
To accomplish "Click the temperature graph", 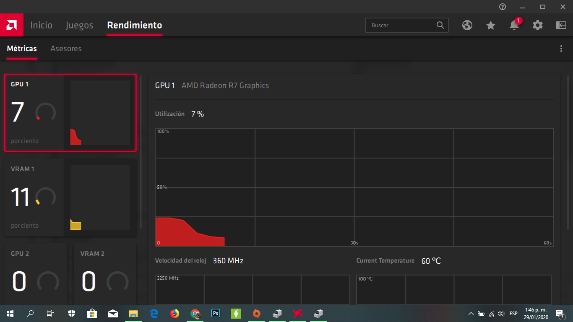I will (x=454, y=290).
